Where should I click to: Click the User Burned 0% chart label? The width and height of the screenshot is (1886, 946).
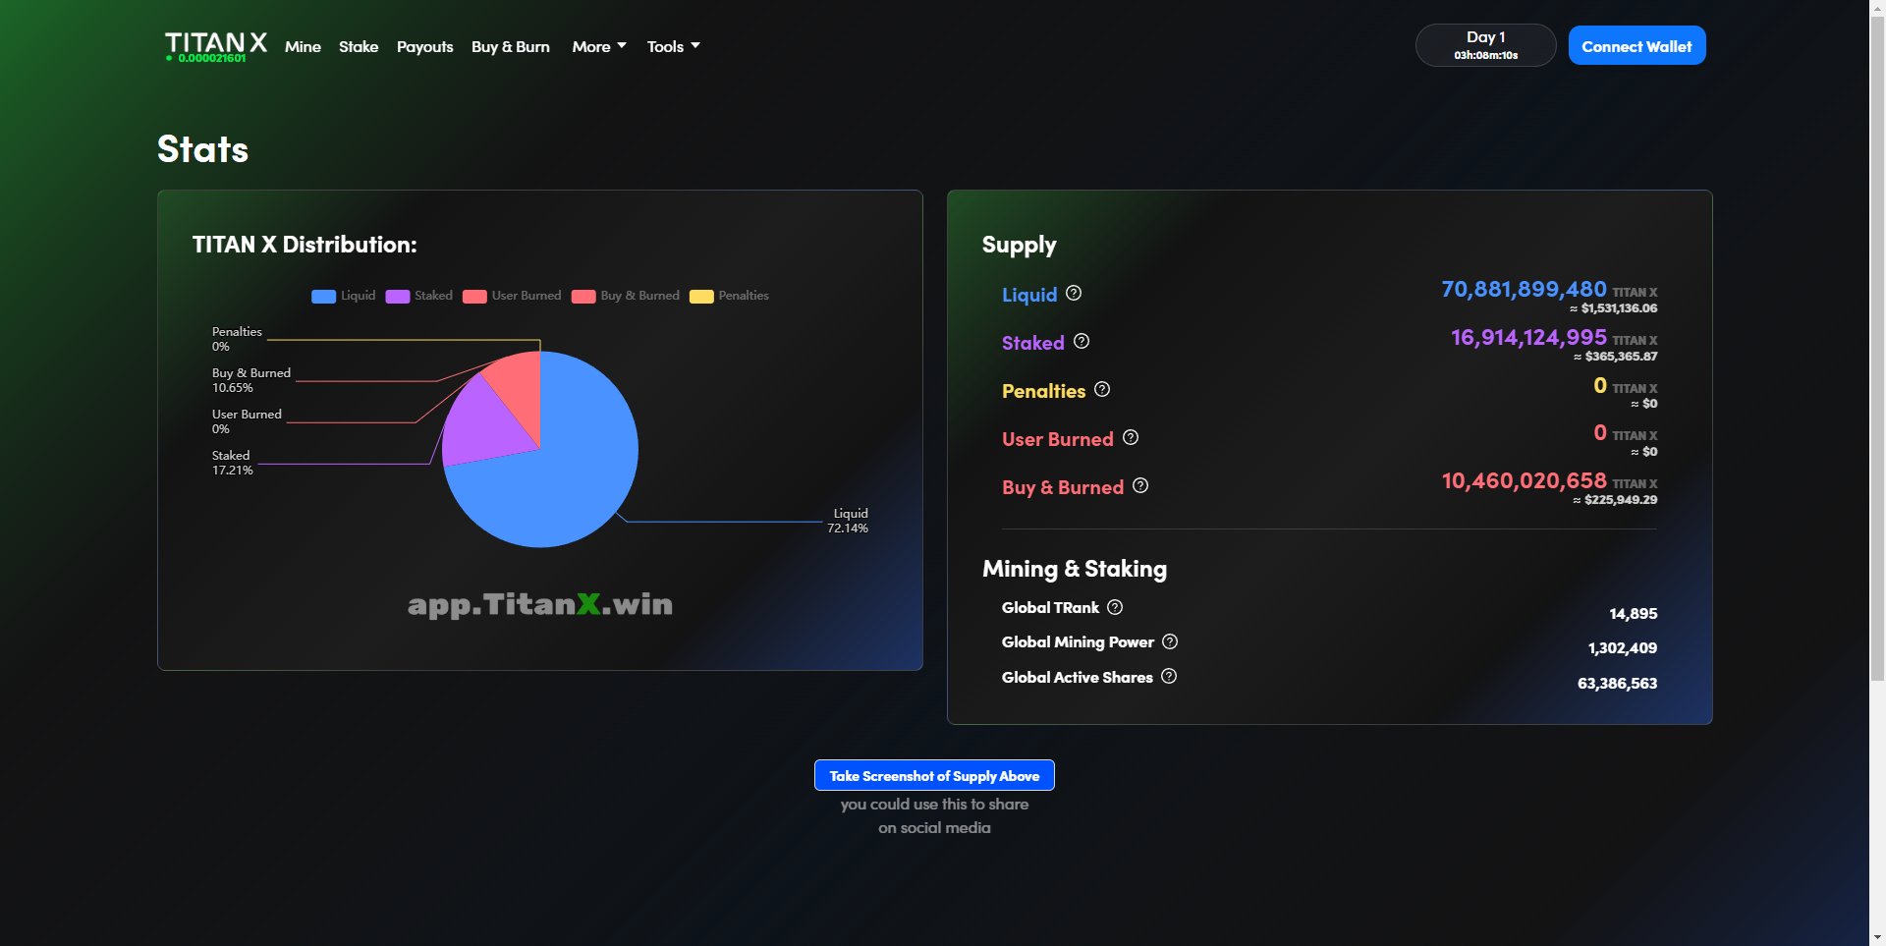(x=247, y=421)
